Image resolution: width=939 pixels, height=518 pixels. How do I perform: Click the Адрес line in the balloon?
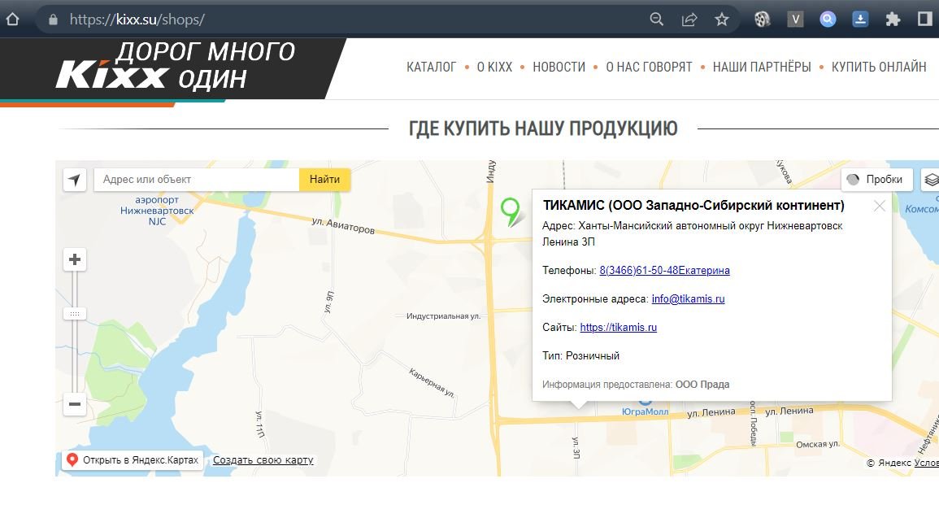tap(693, 233)
